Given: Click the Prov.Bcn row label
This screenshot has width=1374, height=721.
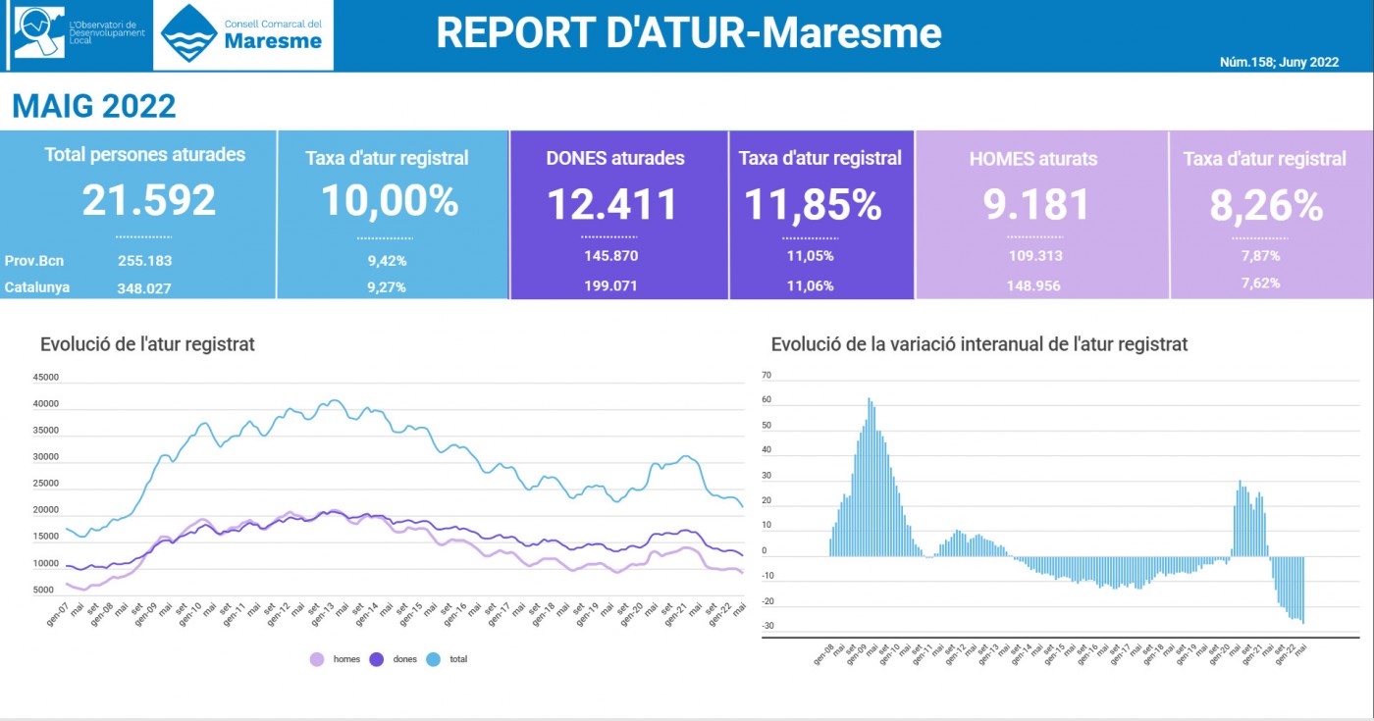Looking at the screenshot, I should (34, 261).
